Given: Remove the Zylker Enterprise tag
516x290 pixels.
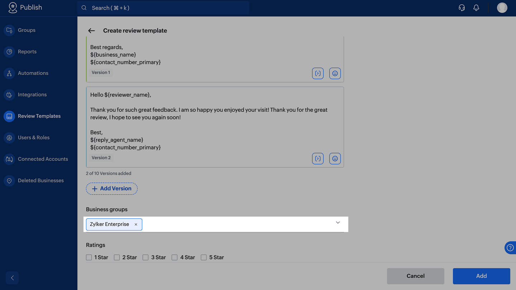Looking at the screenshot, I should click(x=136, y=224).
